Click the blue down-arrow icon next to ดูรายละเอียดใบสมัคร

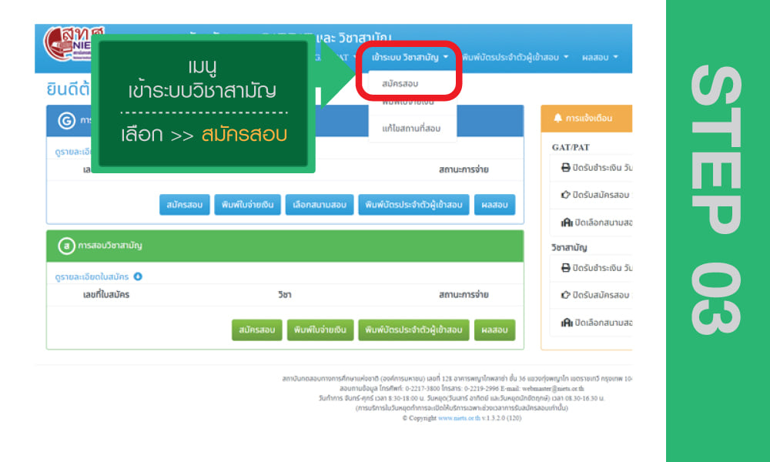[138, 276]
